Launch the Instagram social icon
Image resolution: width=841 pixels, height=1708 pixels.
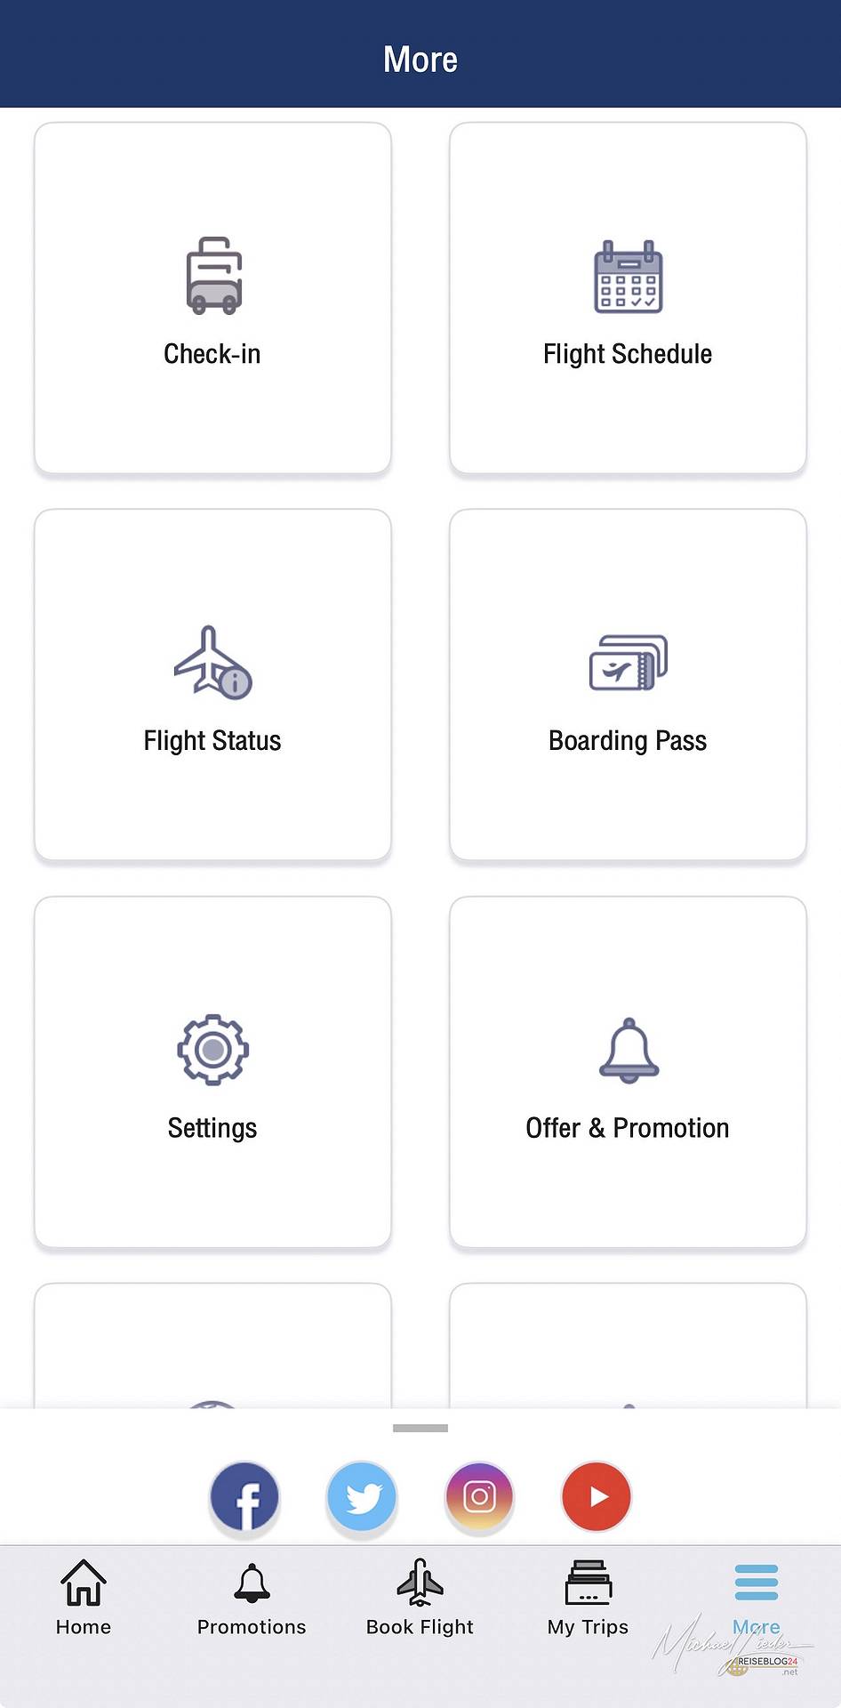pos(479,1497)
